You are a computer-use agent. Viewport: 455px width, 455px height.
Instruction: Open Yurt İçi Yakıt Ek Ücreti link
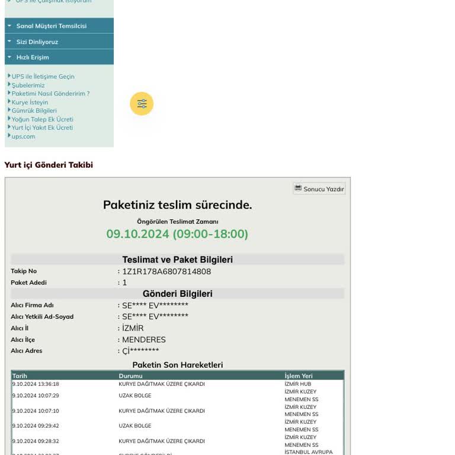pos(43,128)
